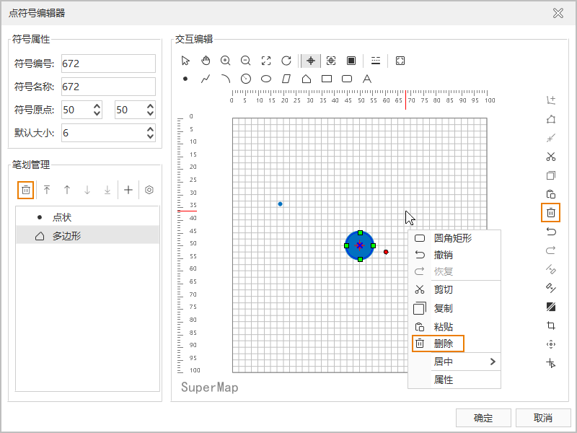Select the 点状 stroke in the list
Screen dimensions: 577x433
coord(87,217)
